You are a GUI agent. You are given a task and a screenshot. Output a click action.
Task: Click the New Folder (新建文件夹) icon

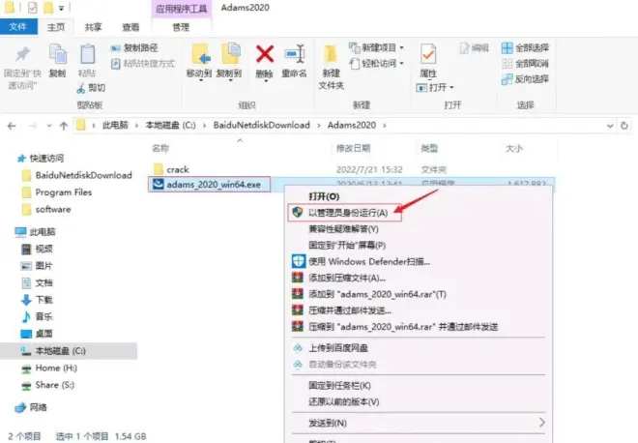tap(332, 60)
